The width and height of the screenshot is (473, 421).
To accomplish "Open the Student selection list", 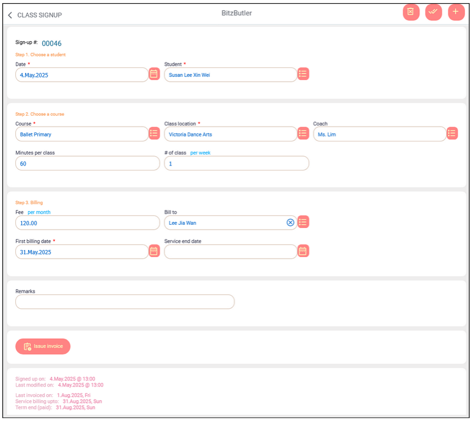I will (303, 74).
